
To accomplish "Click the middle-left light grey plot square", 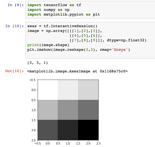I will [x=48, y=110].
